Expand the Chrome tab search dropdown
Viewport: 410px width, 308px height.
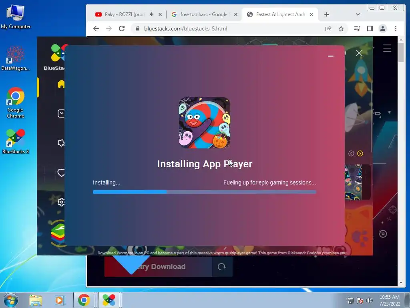358,14
